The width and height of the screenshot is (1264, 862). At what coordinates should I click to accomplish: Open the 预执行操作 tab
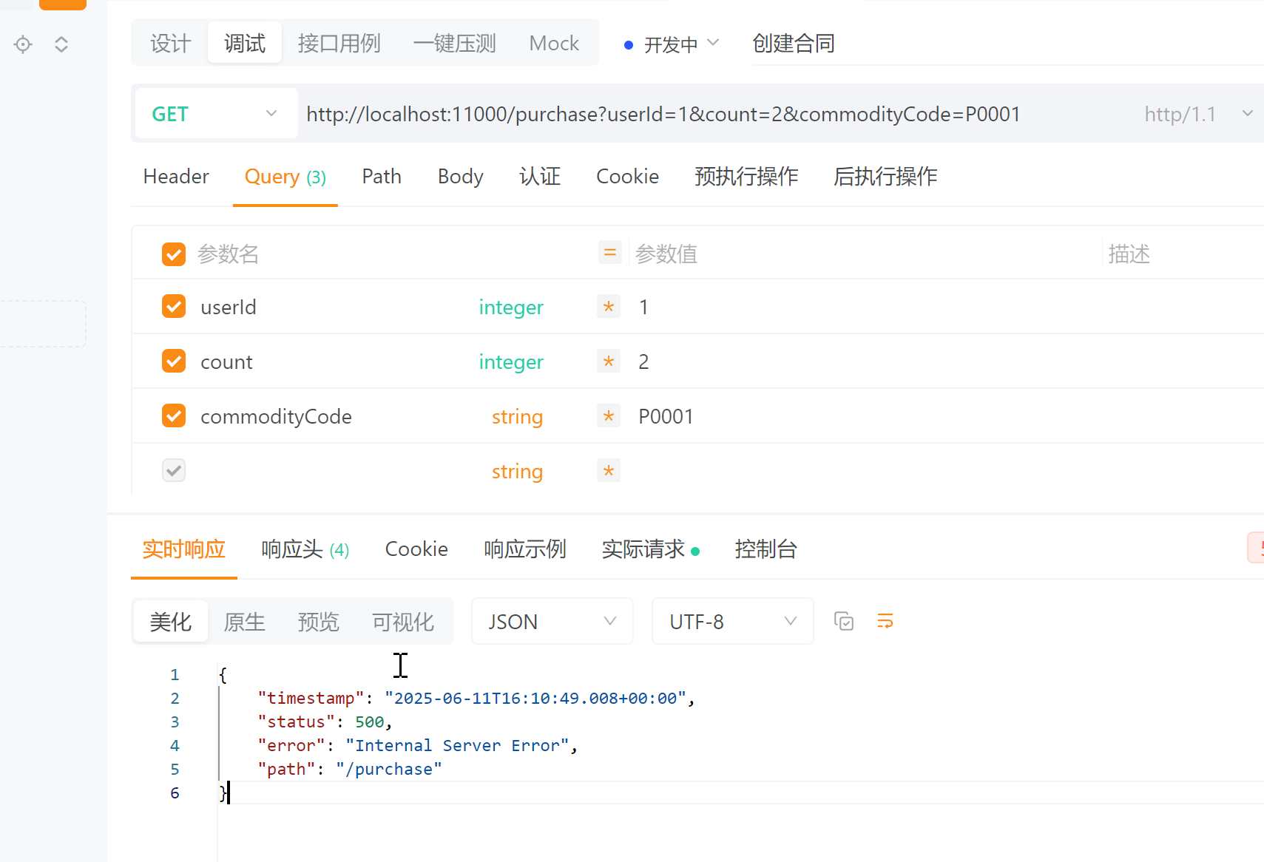pyautogui.click(x=746, y=176)
